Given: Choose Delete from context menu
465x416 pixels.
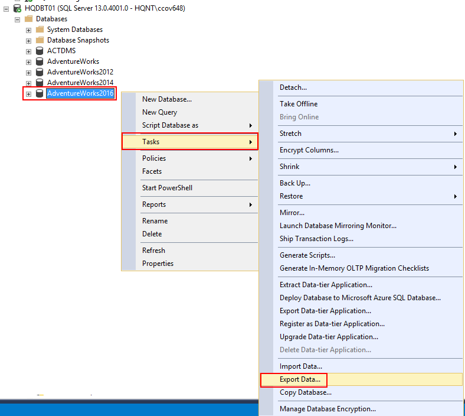Looking at the screenshot, I should (190, 234).
